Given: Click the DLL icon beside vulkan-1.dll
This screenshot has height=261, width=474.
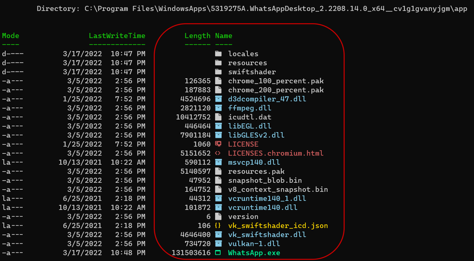Looking at the screenshot, I should coord(218,244).
